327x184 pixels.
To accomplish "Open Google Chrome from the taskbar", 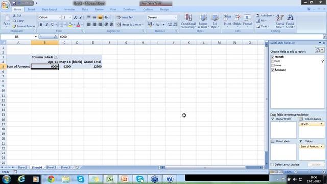I will (51, 179).
